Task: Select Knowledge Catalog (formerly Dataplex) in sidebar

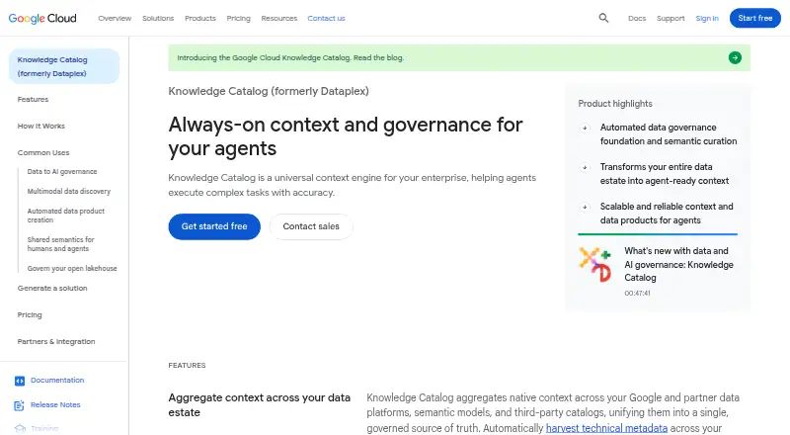Action: (64, 66)
